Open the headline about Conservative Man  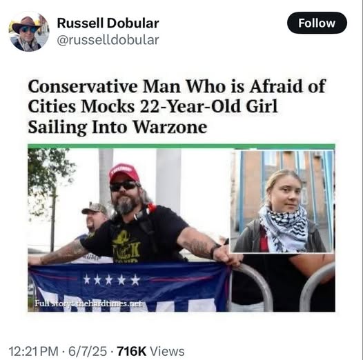[x=177, y=106]
